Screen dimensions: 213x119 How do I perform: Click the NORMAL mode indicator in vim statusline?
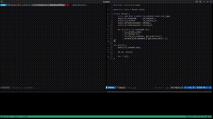111,88
